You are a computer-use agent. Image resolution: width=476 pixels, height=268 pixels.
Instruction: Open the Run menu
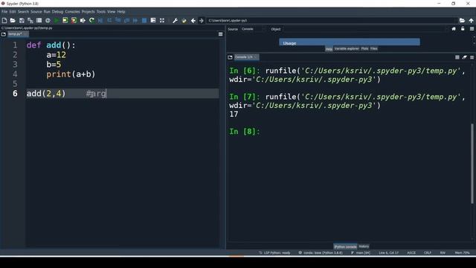(x=47, y=12)
